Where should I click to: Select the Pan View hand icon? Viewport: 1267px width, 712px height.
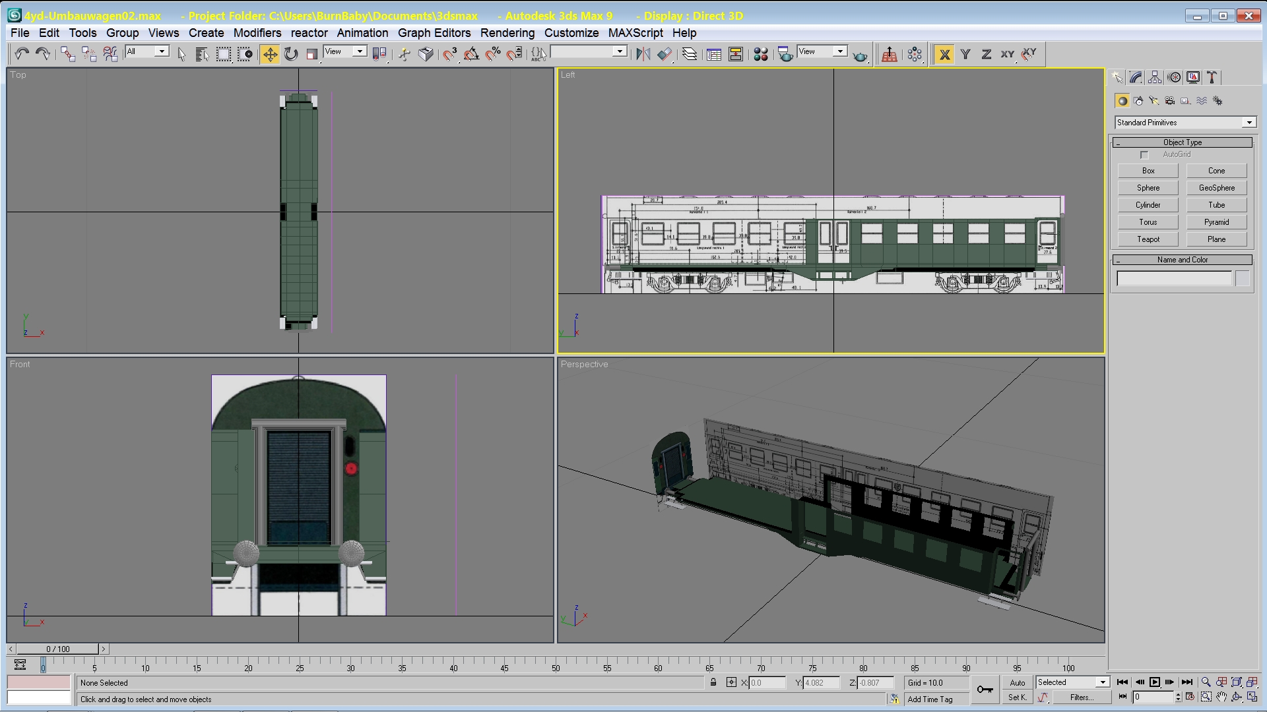click(1221, 697)
